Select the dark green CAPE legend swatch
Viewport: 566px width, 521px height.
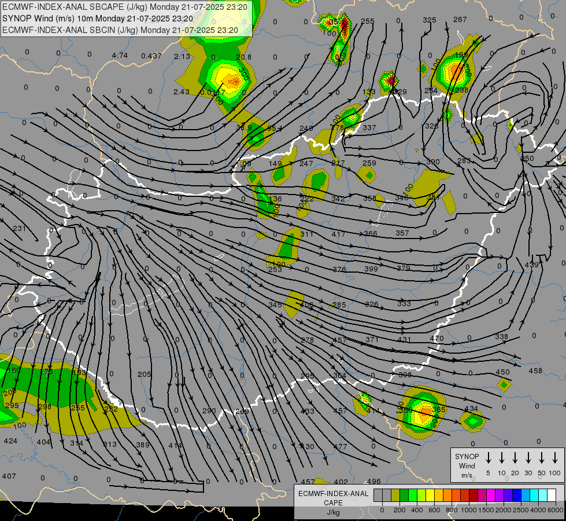point(404,496)
